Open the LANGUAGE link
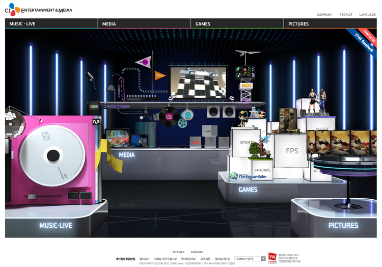Viewport: 382px width, 267px height. tap(367, 15)
